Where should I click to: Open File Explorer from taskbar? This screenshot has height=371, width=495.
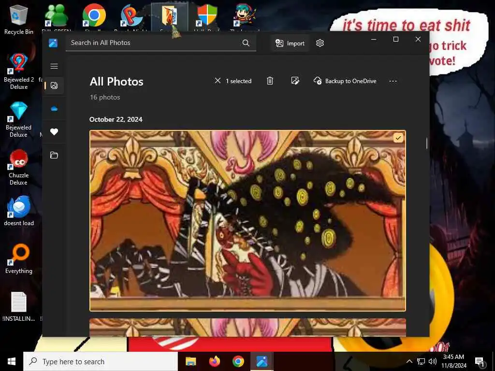[190, 361]
